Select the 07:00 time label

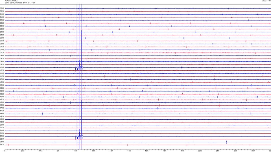coord(2,50)
